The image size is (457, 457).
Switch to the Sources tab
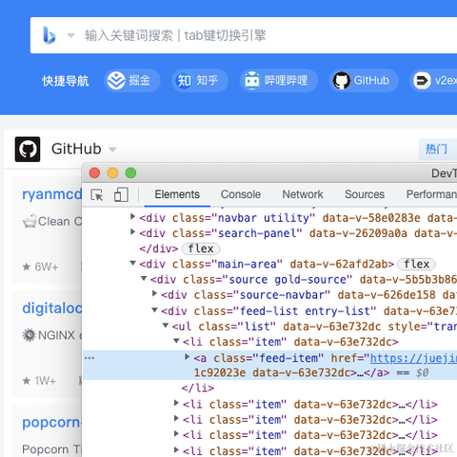coord(365,194)
